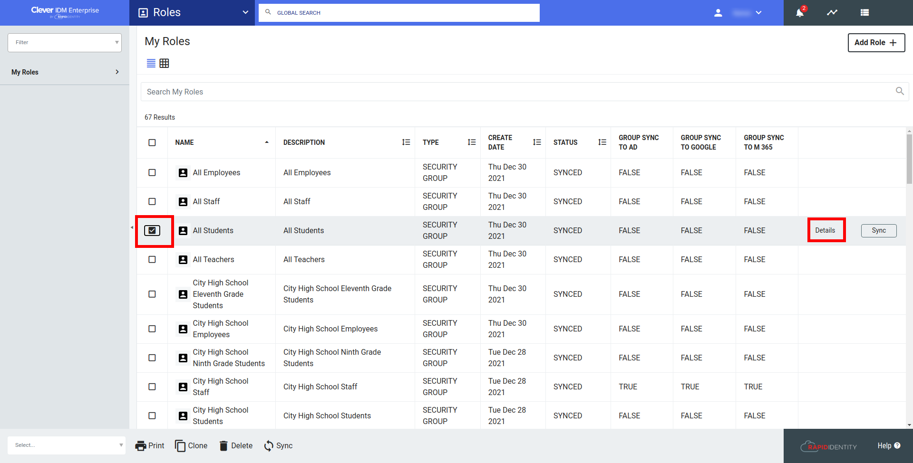Open the activity trend chart icon
The image size is (913, 463).
[832, 13]
